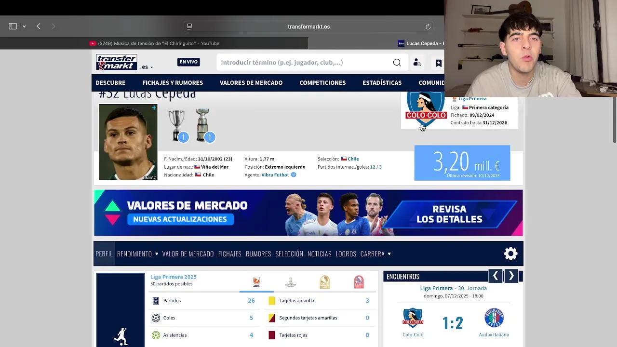Screen dimensions: 617x347
Task: Click the transfermarkt.es address field
Action: (308, 27)
